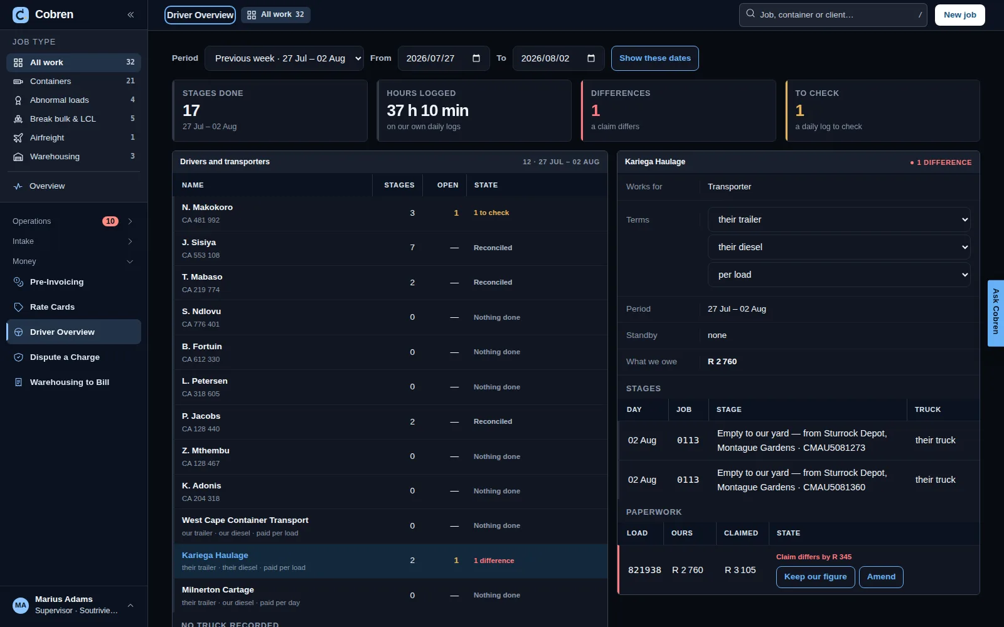Collapse the sidebar with double-chevron icon
Viewport: 1004px width, 627px height.
131,14
